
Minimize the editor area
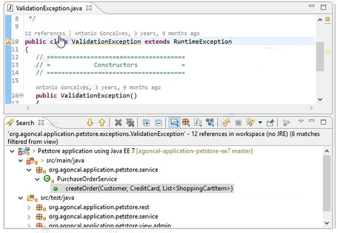312,6
